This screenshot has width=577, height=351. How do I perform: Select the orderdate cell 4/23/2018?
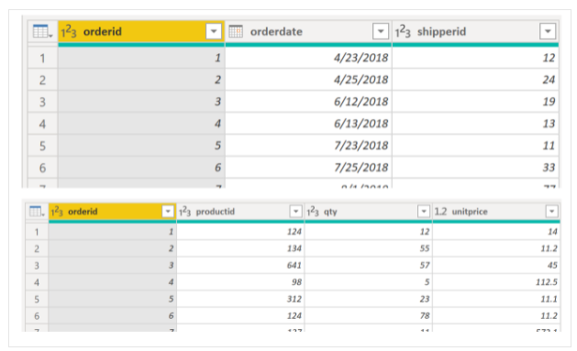[308, 58]
